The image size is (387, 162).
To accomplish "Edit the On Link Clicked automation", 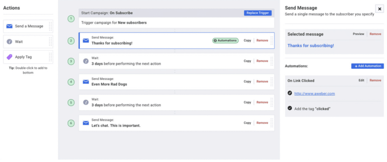I will [361, 80].
